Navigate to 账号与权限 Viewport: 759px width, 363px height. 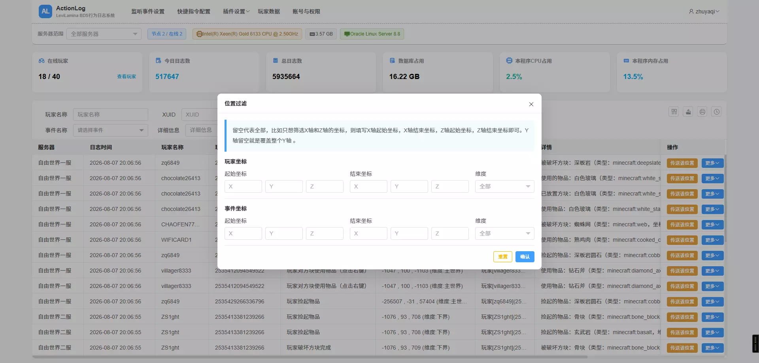[306, 11]
